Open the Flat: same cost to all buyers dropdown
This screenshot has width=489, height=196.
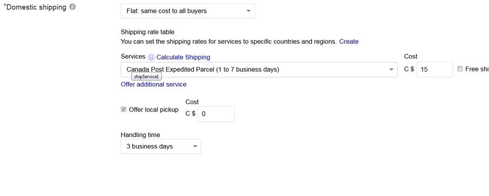point(187,11)
